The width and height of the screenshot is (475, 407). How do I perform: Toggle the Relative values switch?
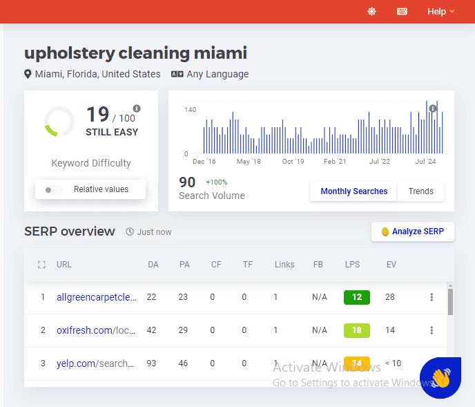click(52, 190)
